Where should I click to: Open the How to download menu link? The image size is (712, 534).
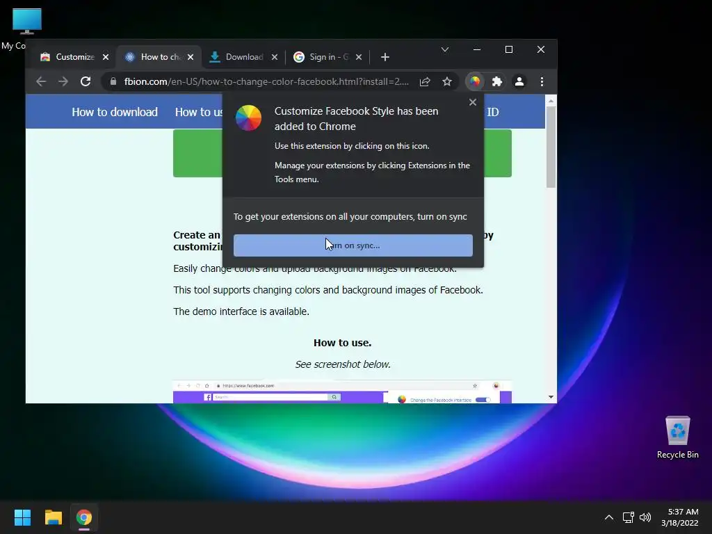115,112
